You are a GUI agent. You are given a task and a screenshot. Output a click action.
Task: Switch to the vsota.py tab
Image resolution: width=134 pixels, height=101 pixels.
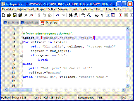coord(11,23)
